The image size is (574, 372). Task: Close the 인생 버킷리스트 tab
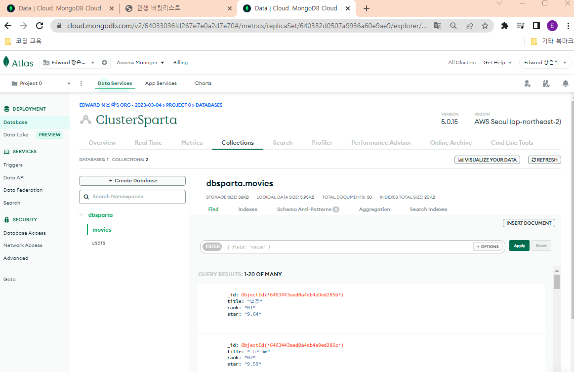[230, 8]
